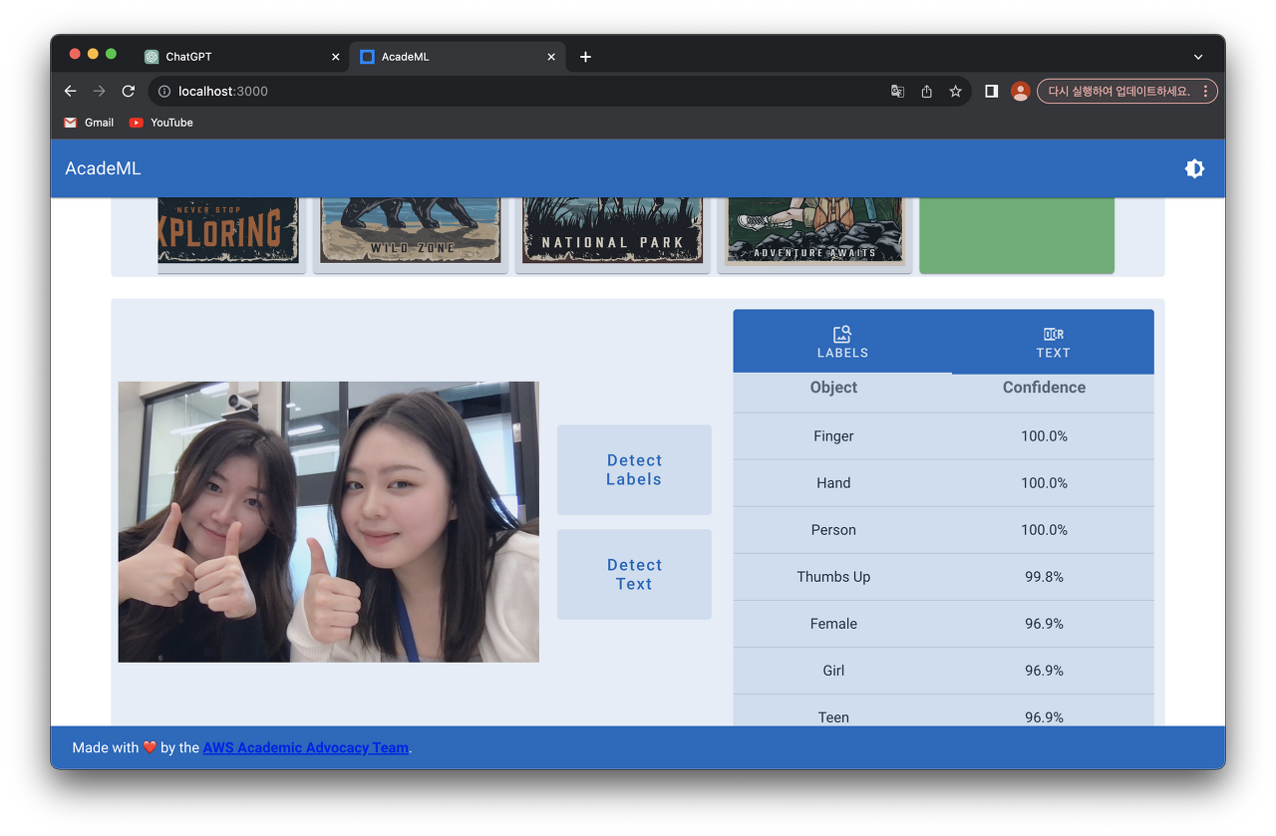Click the 96.9% confidence for Female
Viewport: 1276px width, 836px height.
pyautogui.click(x=1044, y=624)
